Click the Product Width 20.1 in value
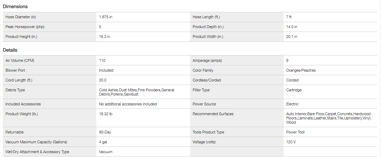Viewport: 381px width, 157px height. click(292, 37)
